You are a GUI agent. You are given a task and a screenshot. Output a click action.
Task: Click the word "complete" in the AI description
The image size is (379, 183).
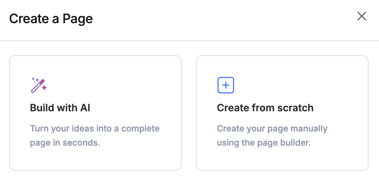pos(140,129)
